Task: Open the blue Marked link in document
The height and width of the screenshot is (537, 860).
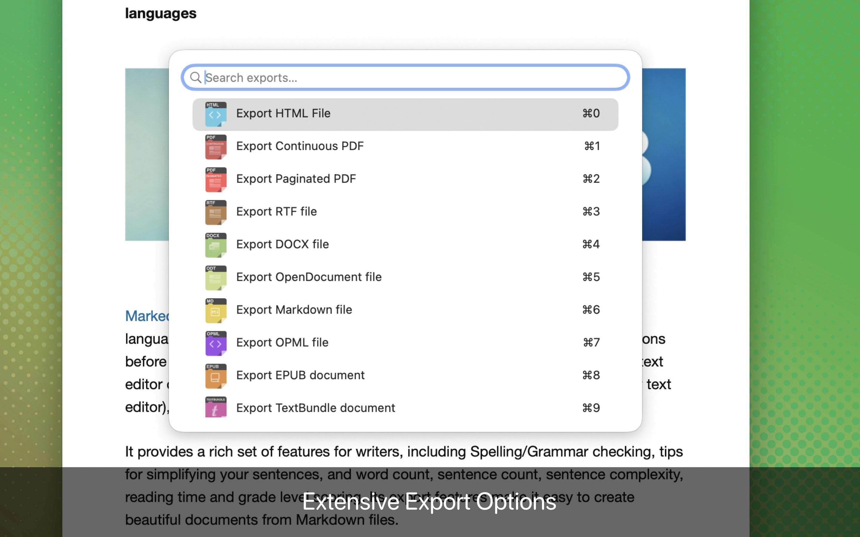Action: point(147,316)
